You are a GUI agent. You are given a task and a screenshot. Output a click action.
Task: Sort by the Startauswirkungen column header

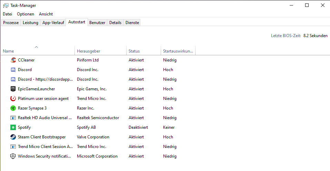coord(178,51)
